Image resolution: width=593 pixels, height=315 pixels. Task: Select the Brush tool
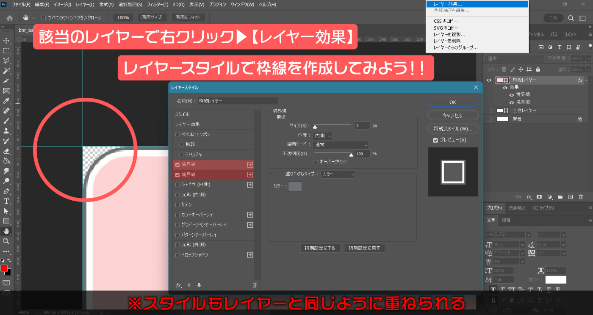pos(6,121)
